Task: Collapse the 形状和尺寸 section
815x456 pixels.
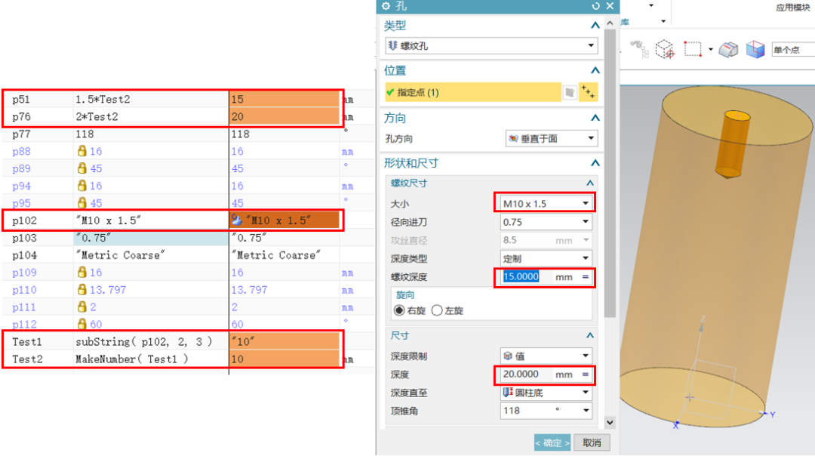Action: [595, 163]
